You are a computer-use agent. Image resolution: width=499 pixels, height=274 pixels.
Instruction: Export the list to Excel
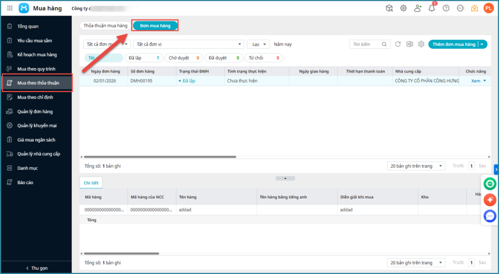point(410,44)
